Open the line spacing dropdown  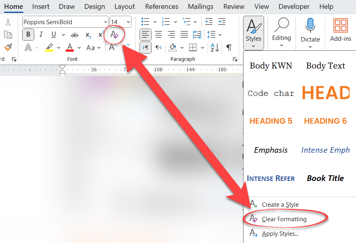coord(211,35)
